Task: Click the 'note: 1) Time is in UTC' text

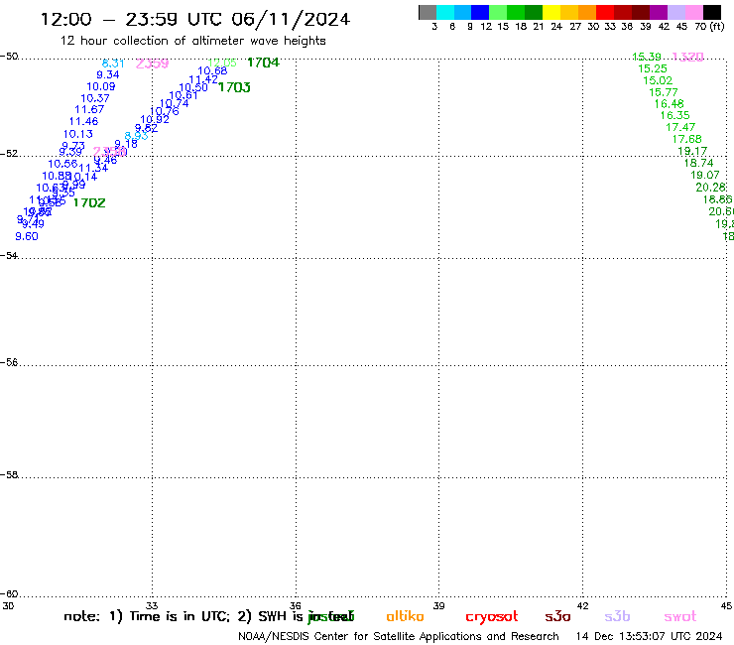Action: point(146,616)
